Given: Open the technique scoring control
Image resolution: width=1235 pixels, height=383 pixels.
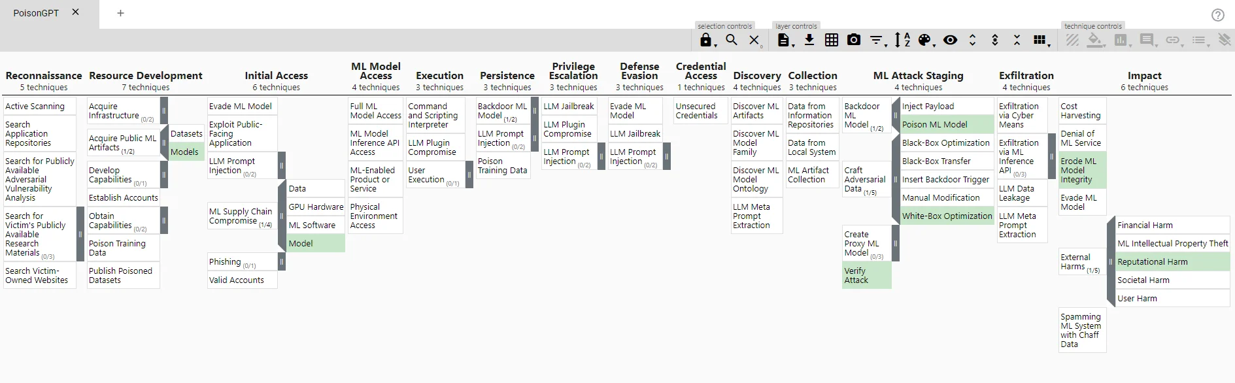Looking at the screenshot, I should click(x=1122, y=41).
